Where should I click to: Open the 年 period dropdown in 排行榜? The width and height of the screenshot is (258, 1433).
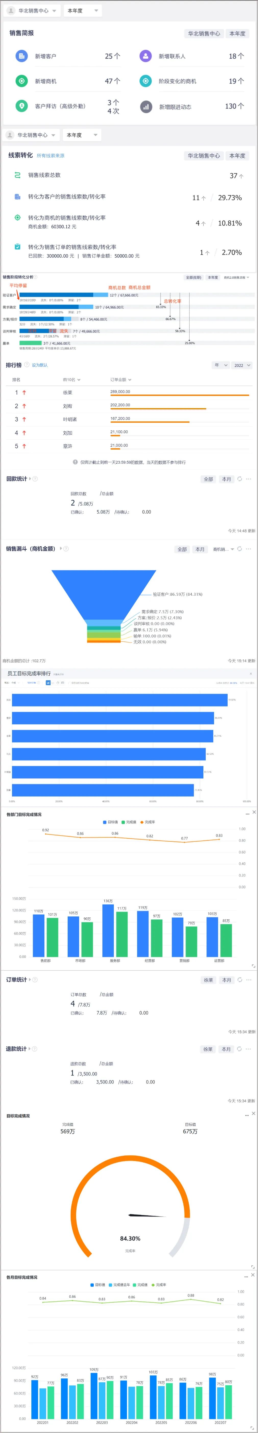(x=221, y=365)
